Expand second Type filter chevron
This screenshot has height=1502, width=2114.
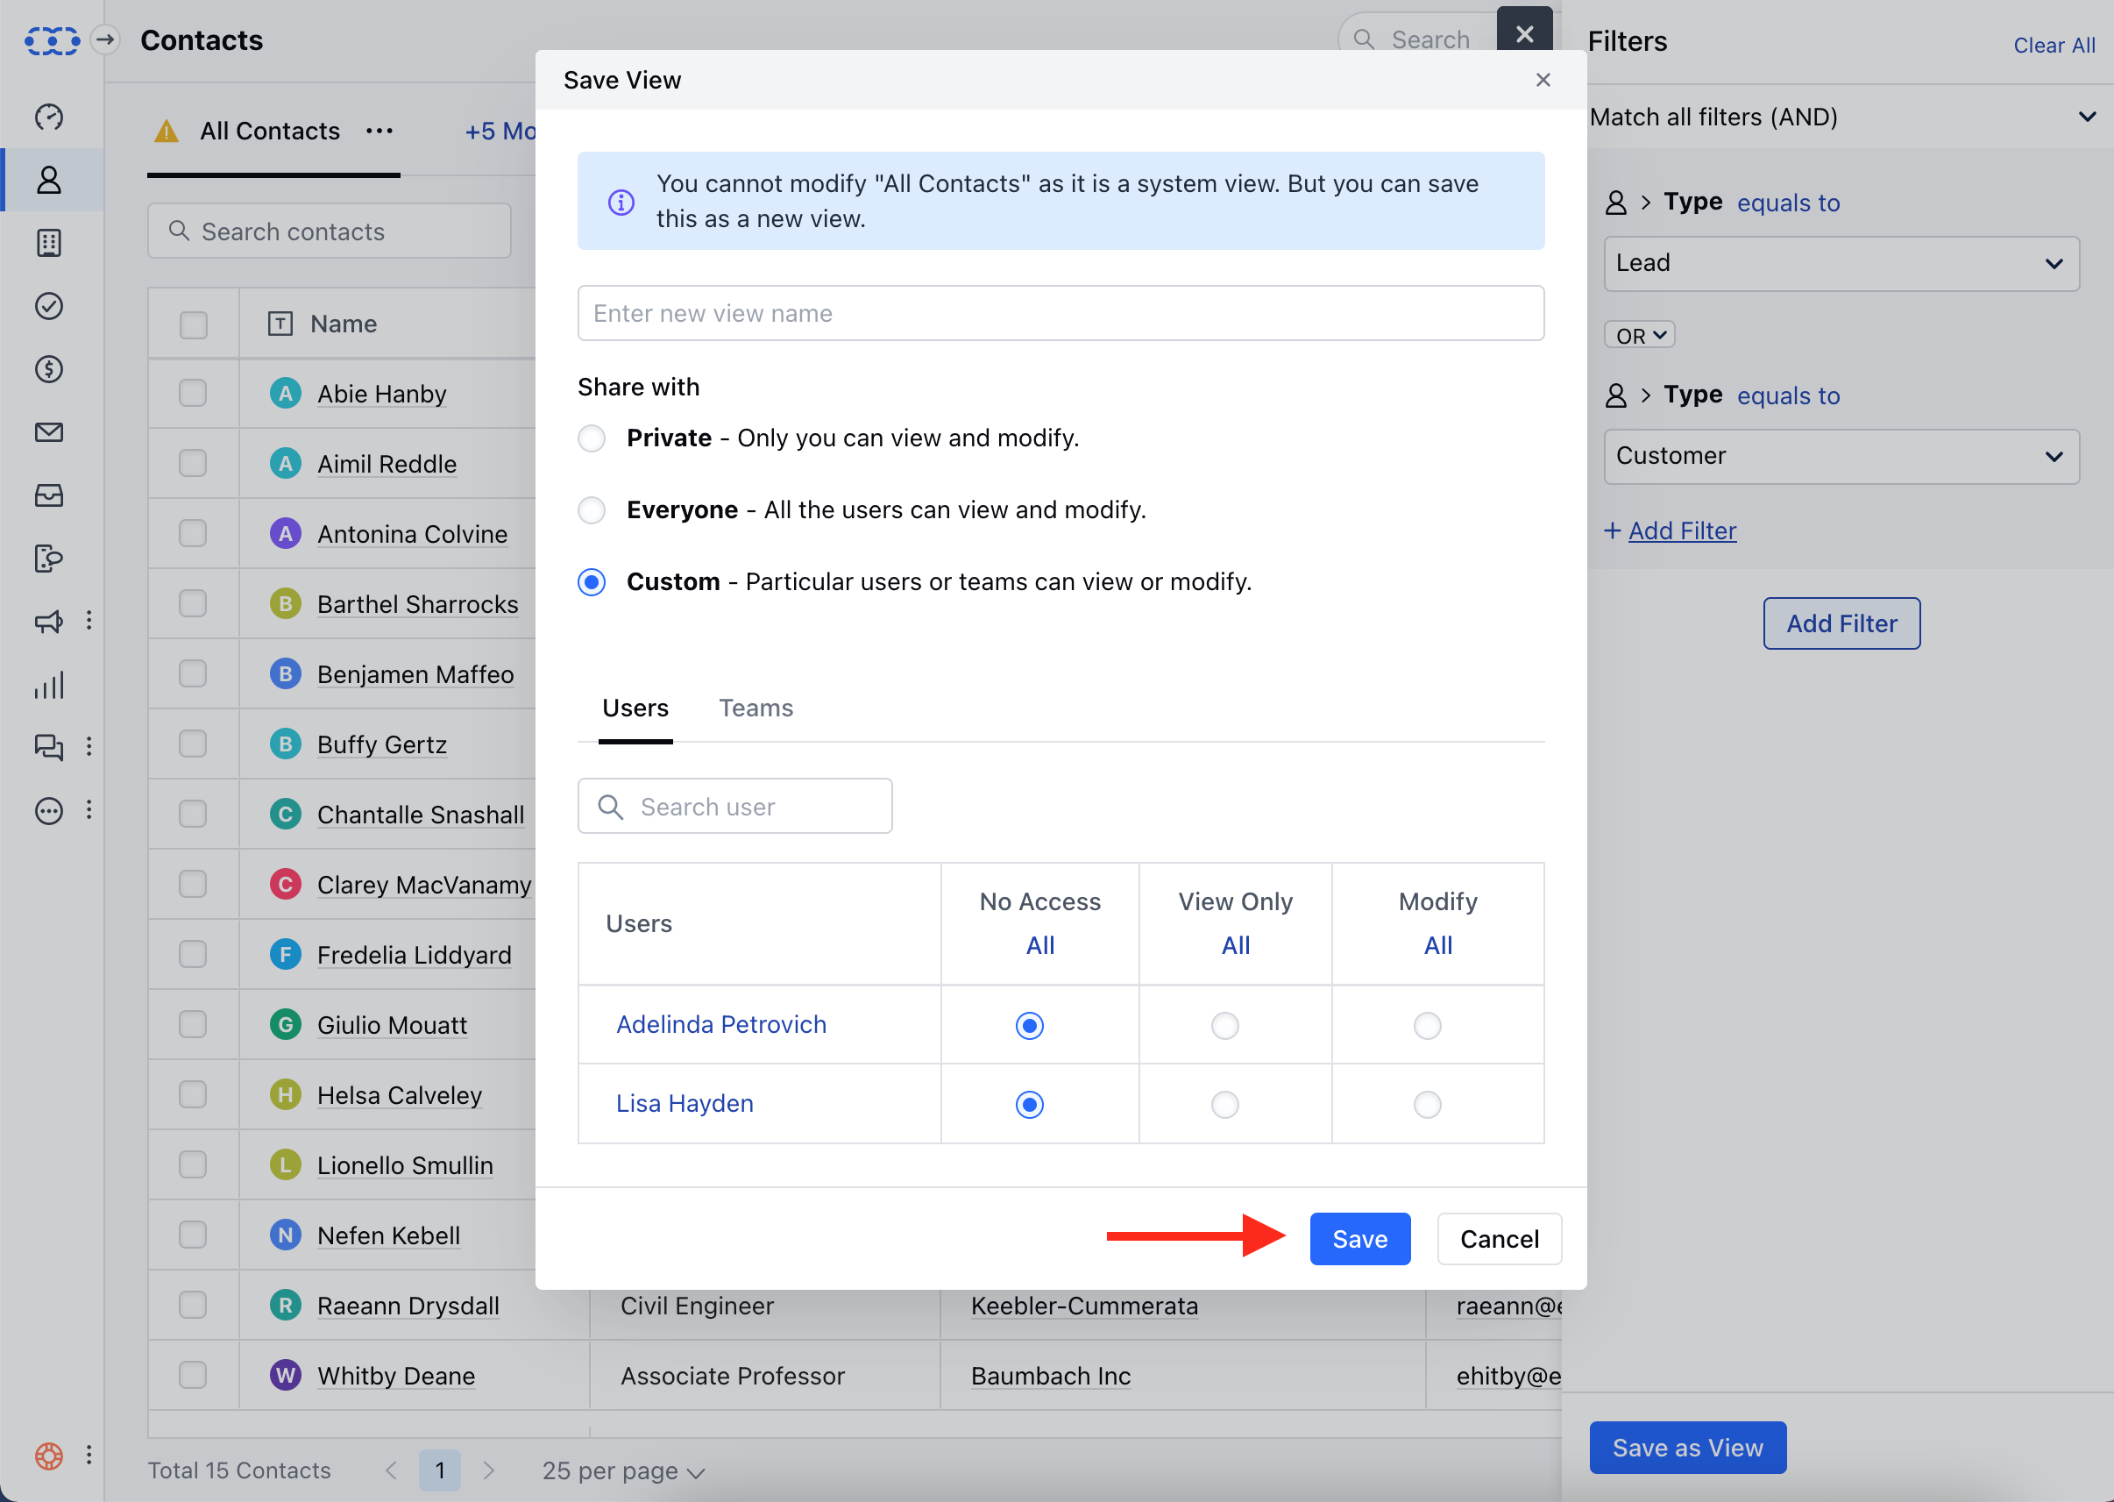(x=1645, y=395)
